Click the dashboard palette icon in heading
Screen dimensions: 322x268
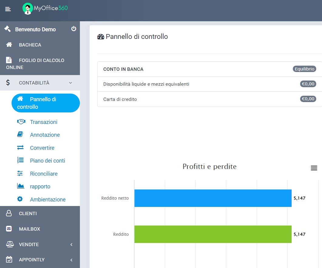(x=101, y=37)
